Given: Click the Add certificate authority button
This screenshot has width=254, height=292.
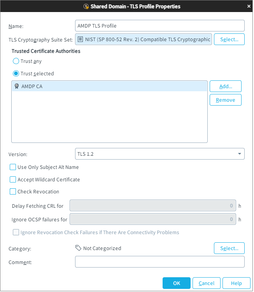Looking at the screenshot, I should (226, 86).
